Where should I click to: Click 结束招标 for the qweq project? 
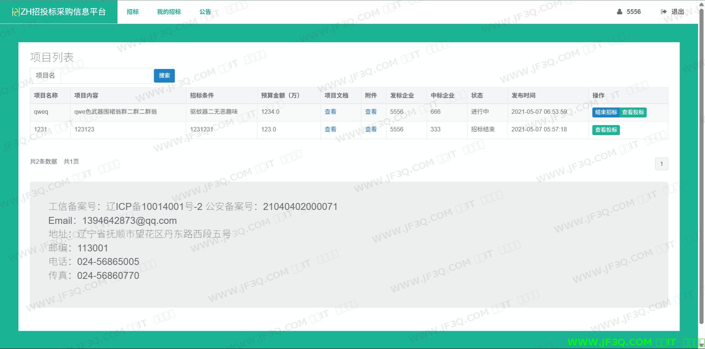point(606,112)
